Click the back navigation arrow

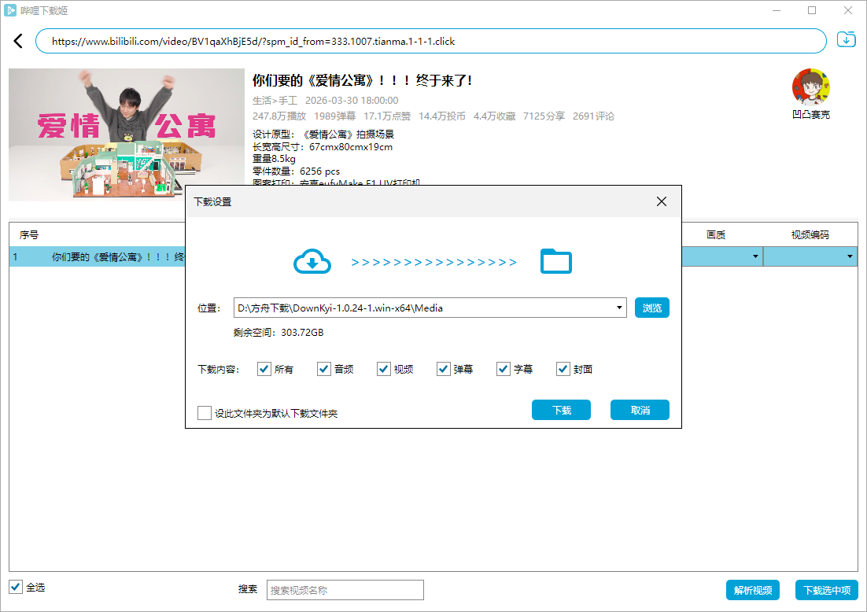[17, 40]
